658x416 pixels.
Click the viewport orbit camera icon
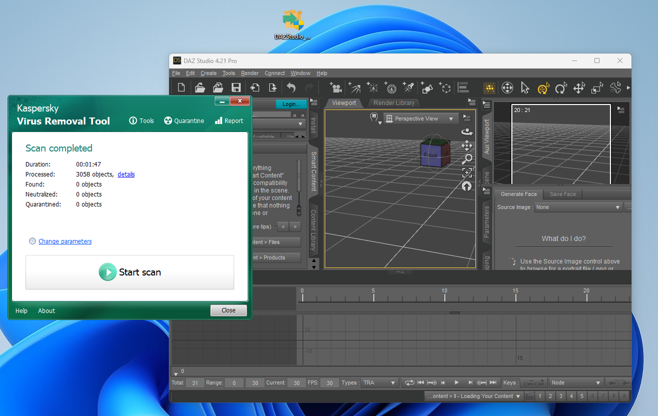pyautogui.click(x=467, y=132)
